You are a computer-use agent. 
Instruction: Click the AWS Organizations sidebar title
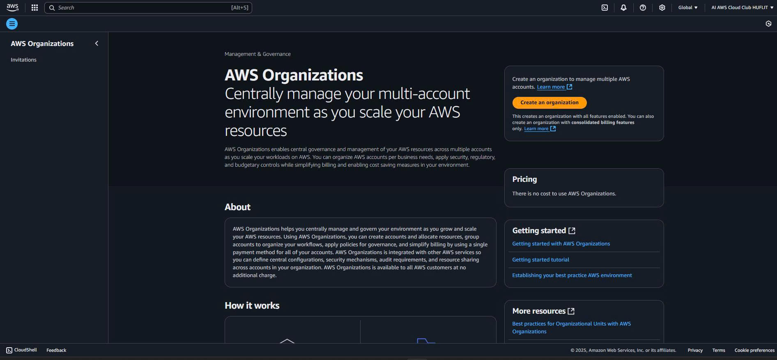pos(42,44)
